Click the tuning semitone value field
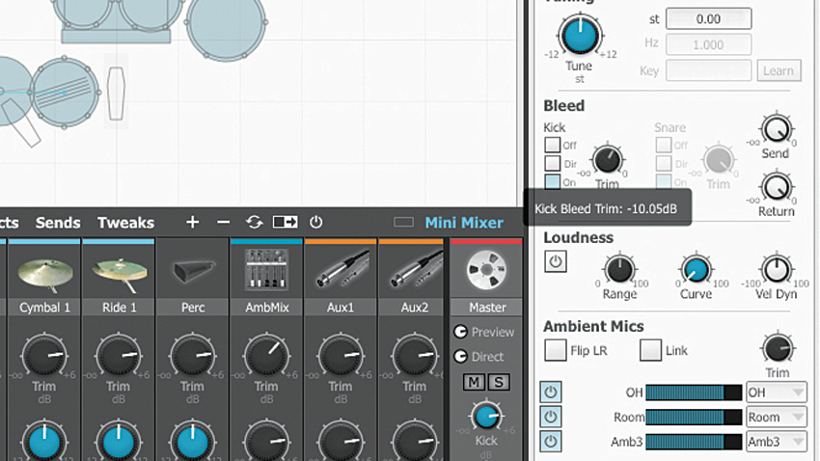The width and height of the screenshot is (820, 461). (x=709, y=19)
